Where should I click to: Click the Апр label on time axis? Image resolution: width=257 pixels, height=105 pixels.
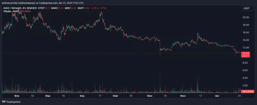click(82, 96)
